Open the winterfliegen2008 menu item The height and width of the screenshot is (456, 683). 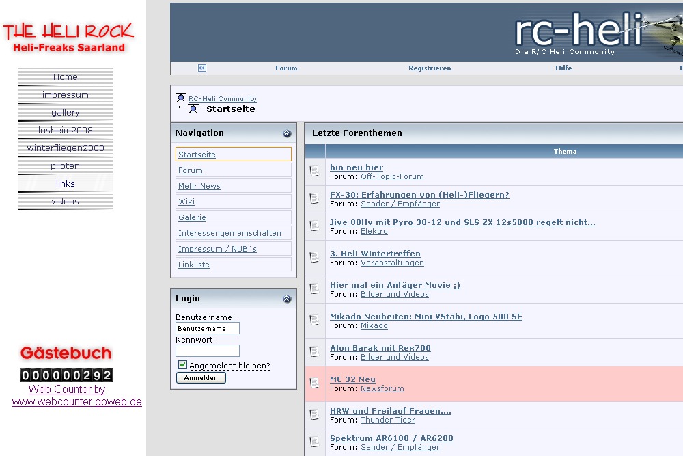[66, 148]
